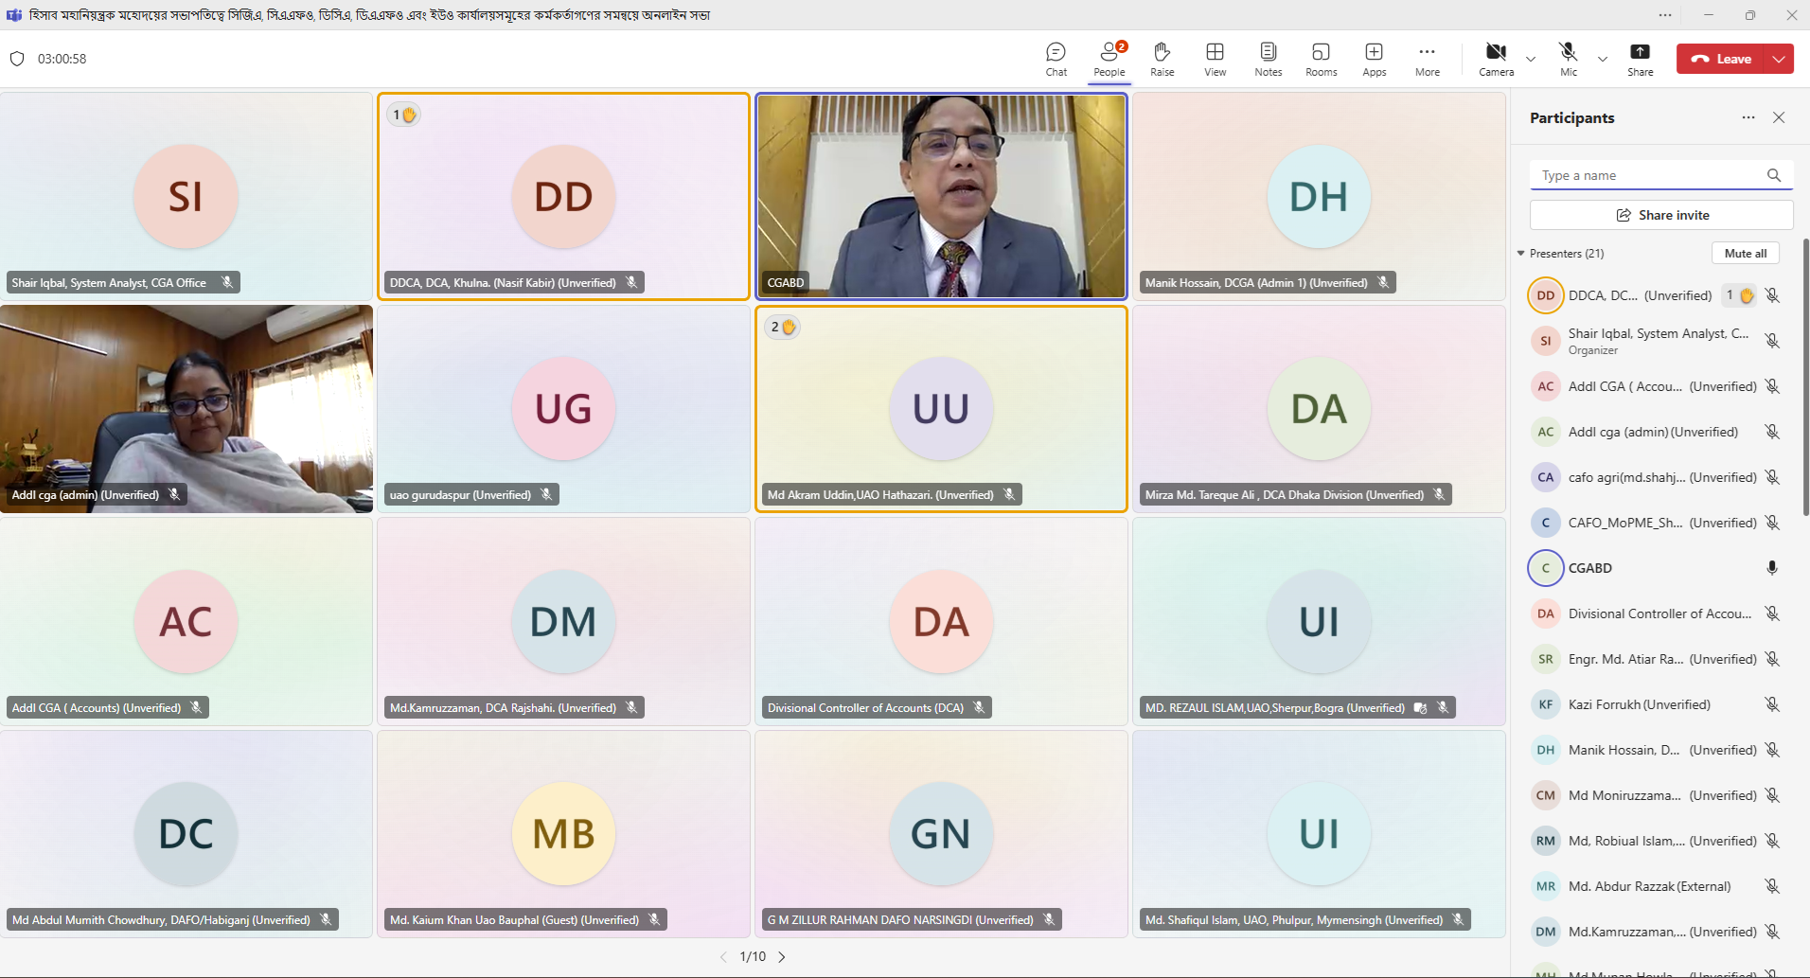Viewport: 1810px width, 978px height.
Task: Click the Share invite button
Action: (x=1661, y=215)
